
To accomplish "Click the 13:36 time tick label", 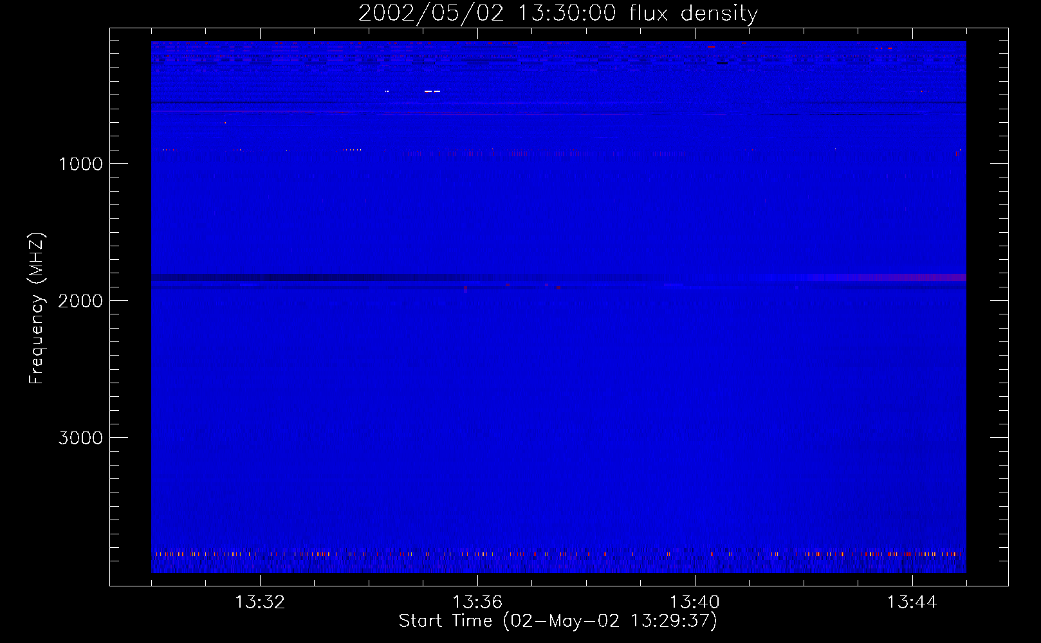I will coord(477,602).
